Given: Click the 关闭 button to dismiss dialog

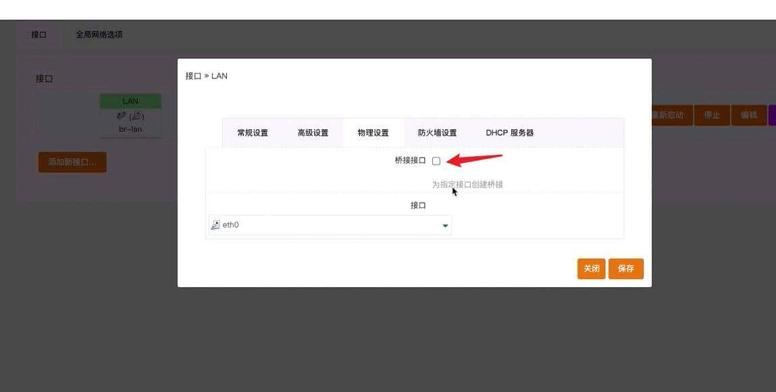Looking at the screenshot, I should [x=591, y=268].
